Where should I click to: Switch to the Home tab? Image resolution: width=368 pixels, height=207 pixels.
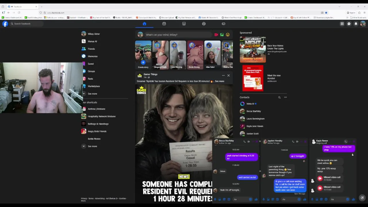pos(144,24)
